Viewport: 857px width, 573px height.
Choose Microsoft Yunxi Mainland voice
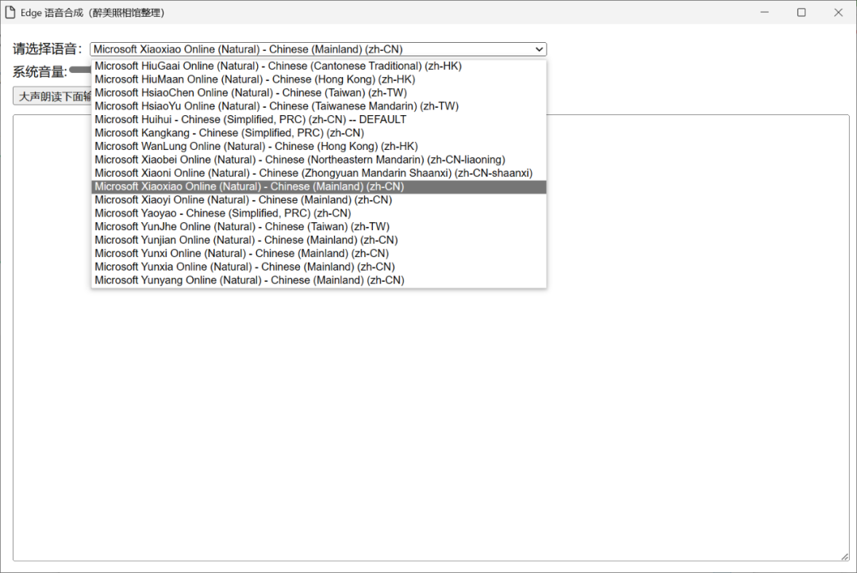click(319, 254)
